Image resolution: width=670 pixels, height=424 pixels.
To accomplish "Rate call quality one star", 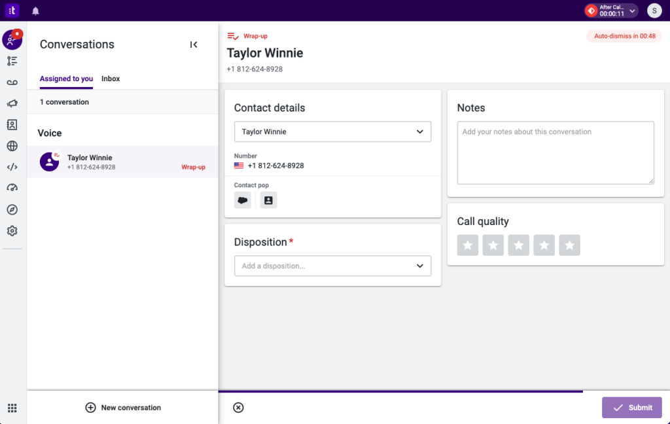I will 467,245.
